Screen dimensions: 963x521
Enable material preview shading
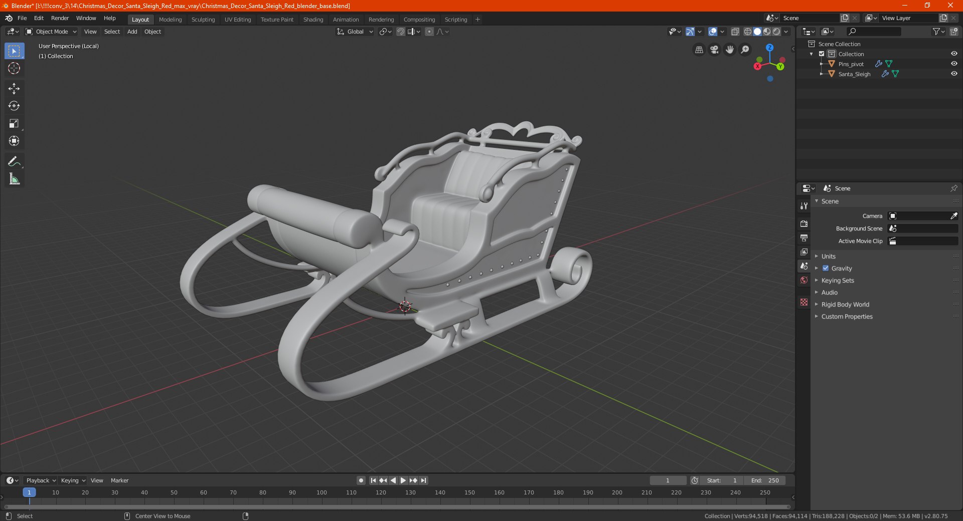point(767,32)
